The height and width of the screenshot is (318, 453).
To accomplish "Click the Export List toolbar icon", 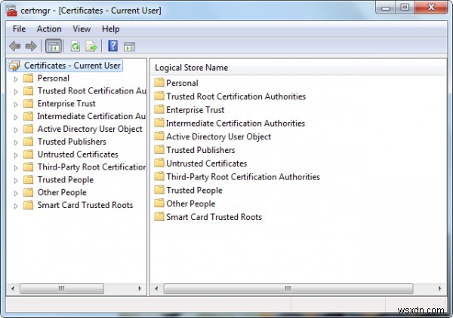I will click(91, 46).
